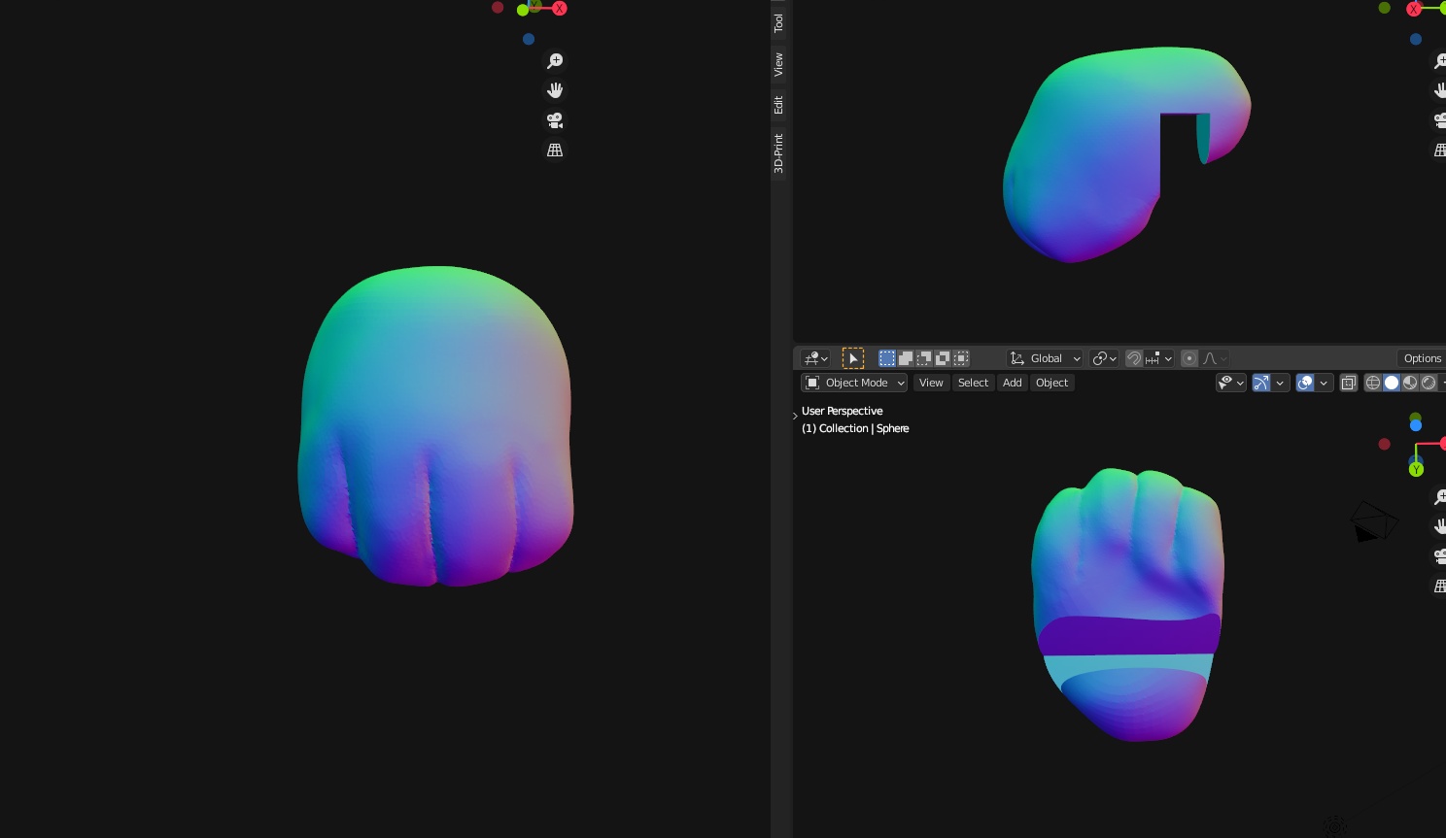Click the zoom magnifier icon in left viewport
Image resolution: width=1446 pixels, height=838 pixels.
(555, 61)
